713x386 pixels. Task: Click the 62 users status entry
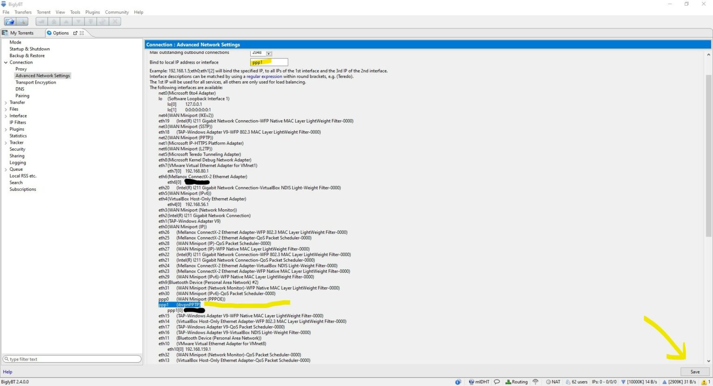(576, 382)
